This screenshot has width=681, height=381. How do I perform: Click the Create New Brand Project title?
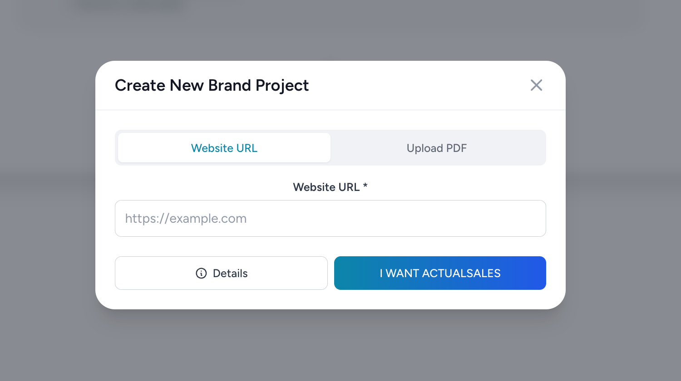tap(212, 85)
